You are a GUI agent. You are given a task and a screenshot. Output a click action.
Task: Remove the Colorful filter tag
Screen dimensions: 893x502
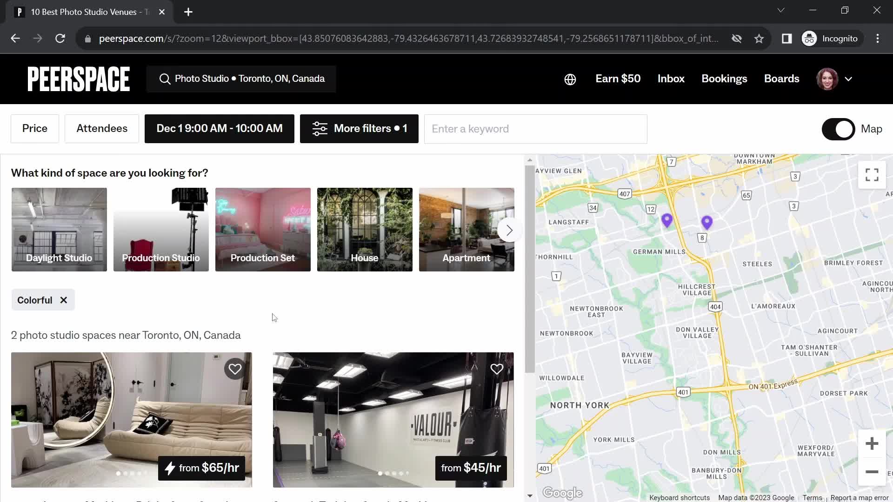click(x=63, y=300)
